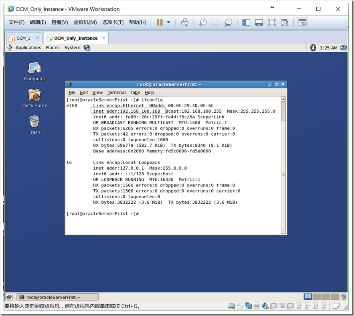Click the CD/DVD drive status icon
This screenshot has width=354, height=316.
(x=240, y=306)
